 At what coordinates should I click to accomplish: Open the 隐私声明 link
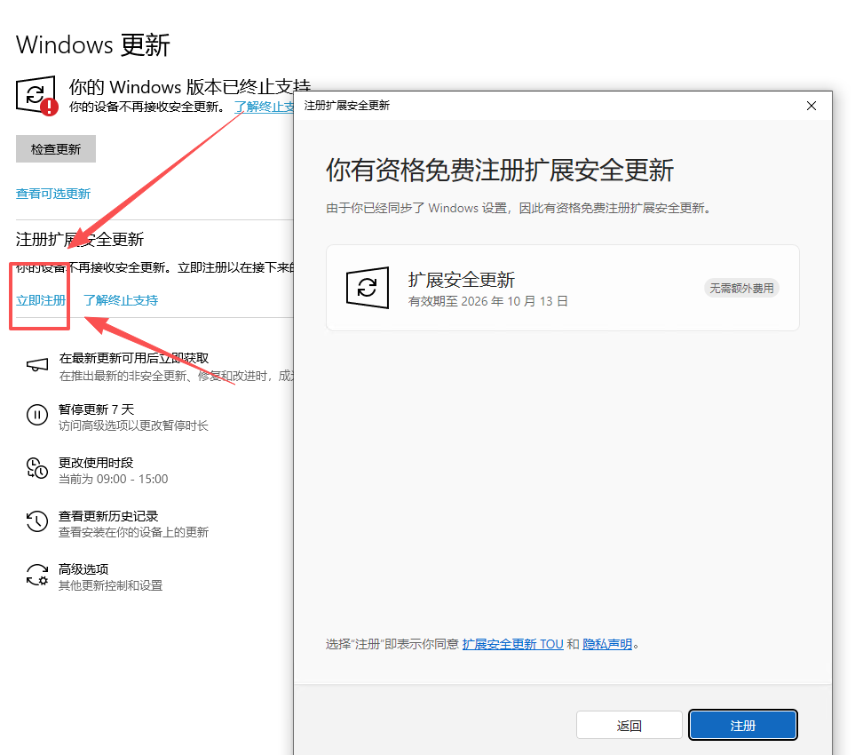click(607, 644)
